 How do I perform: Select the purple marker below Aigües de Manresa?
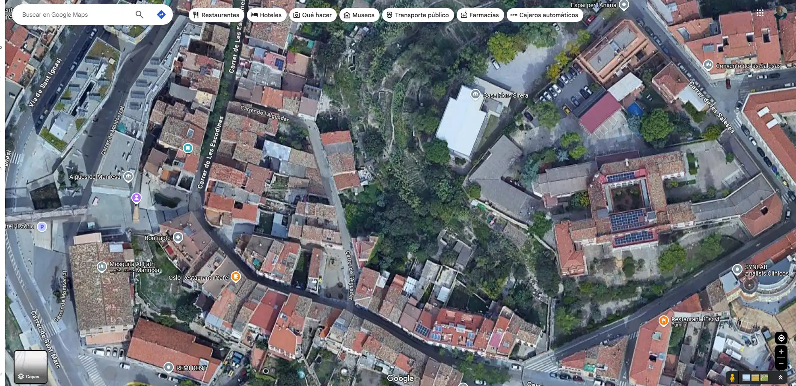(136, 198)
